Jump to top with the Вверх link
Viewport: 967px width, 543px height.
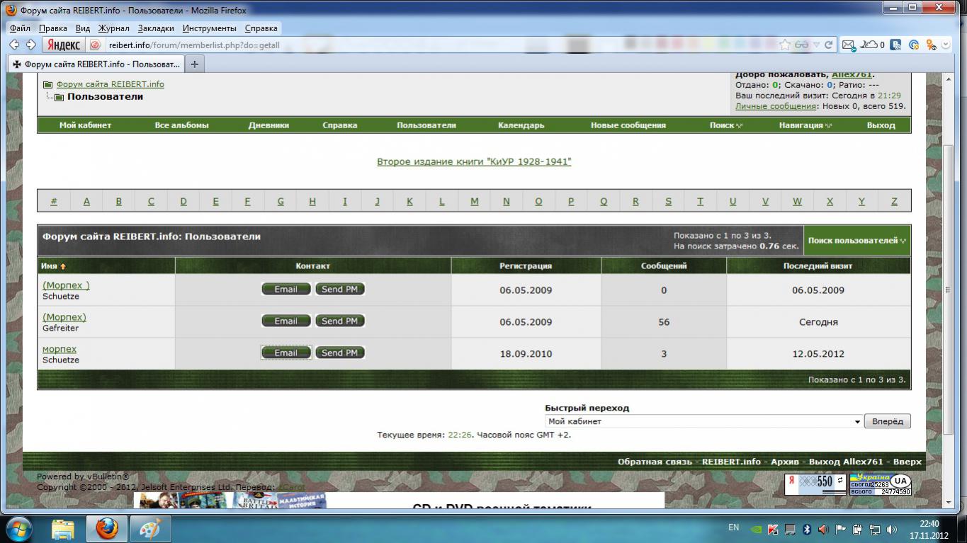[907, 462]
